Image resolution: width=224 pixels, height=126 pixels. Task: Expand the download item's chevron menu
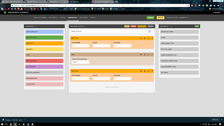tap(24, 120)
